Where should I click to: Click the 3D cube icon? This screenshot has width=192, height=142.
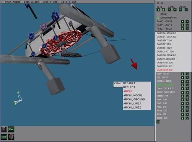[11, 137]
